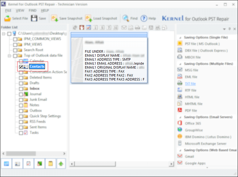Check the Deleted Items checkbox

point(21,78)
